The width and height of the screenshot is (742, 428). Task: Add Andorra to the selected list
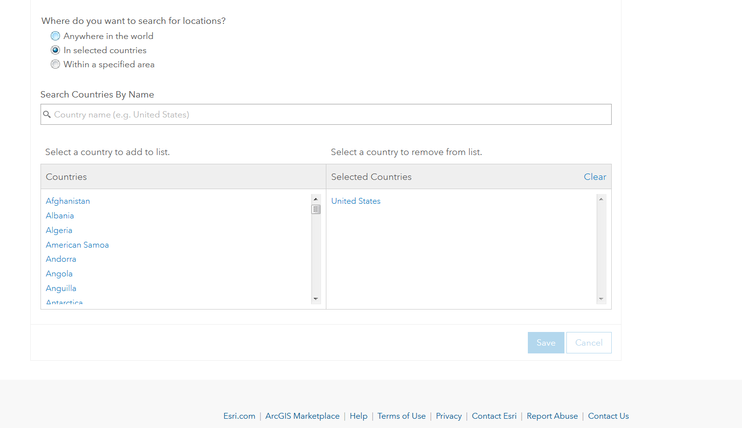point(61,259)
